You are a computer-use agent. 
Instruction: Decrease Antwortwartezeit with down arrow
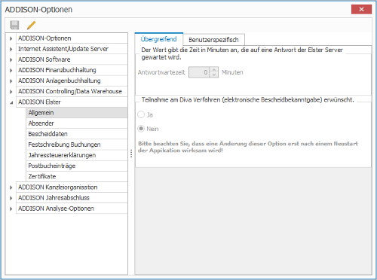(x=214, y=75)
